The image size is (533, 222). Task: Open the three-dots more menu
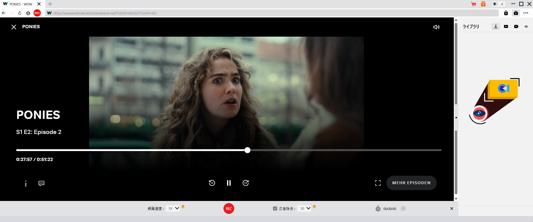coord(526,13)
